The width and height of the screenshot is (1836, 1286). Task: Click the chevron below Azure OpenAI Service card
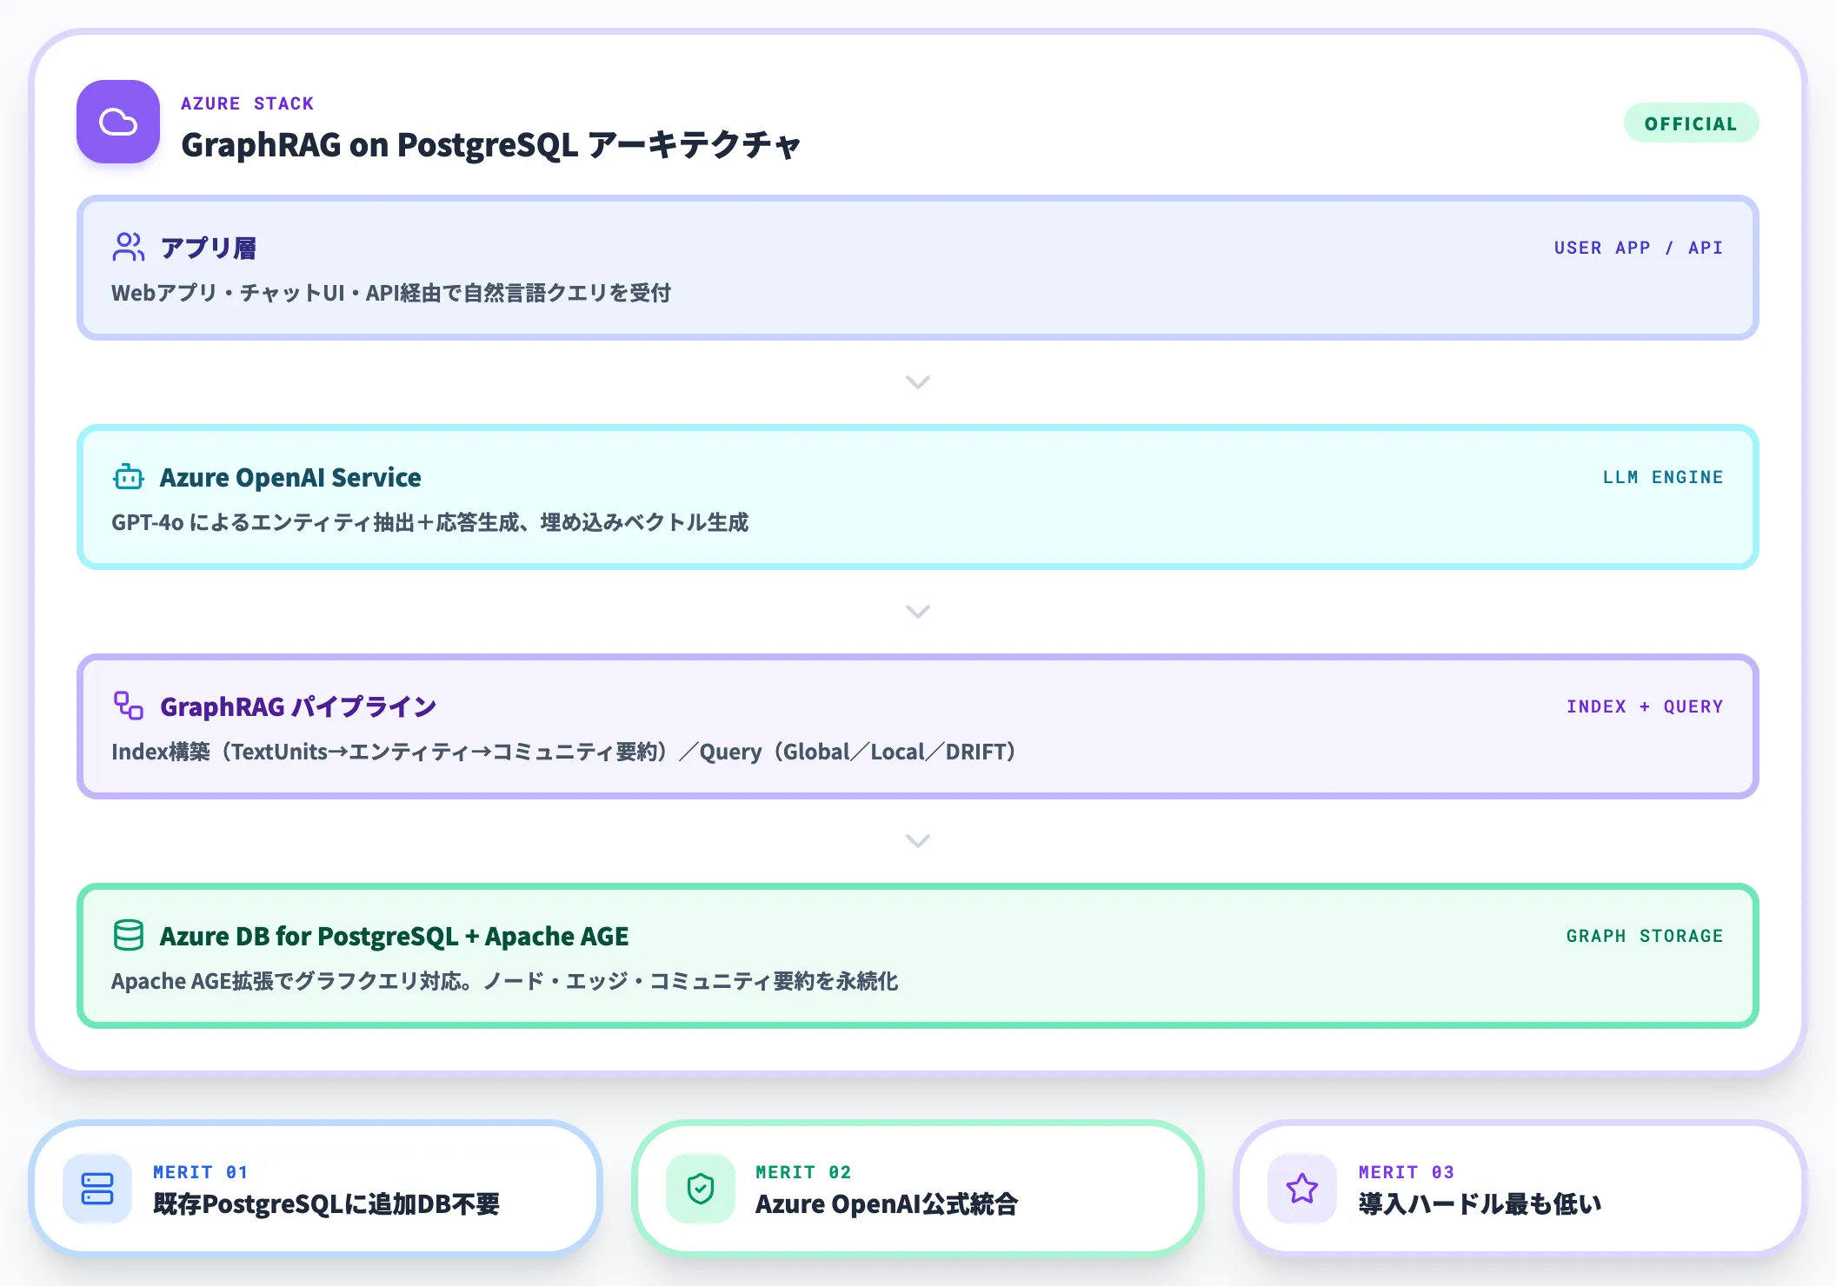click(918, 612)
